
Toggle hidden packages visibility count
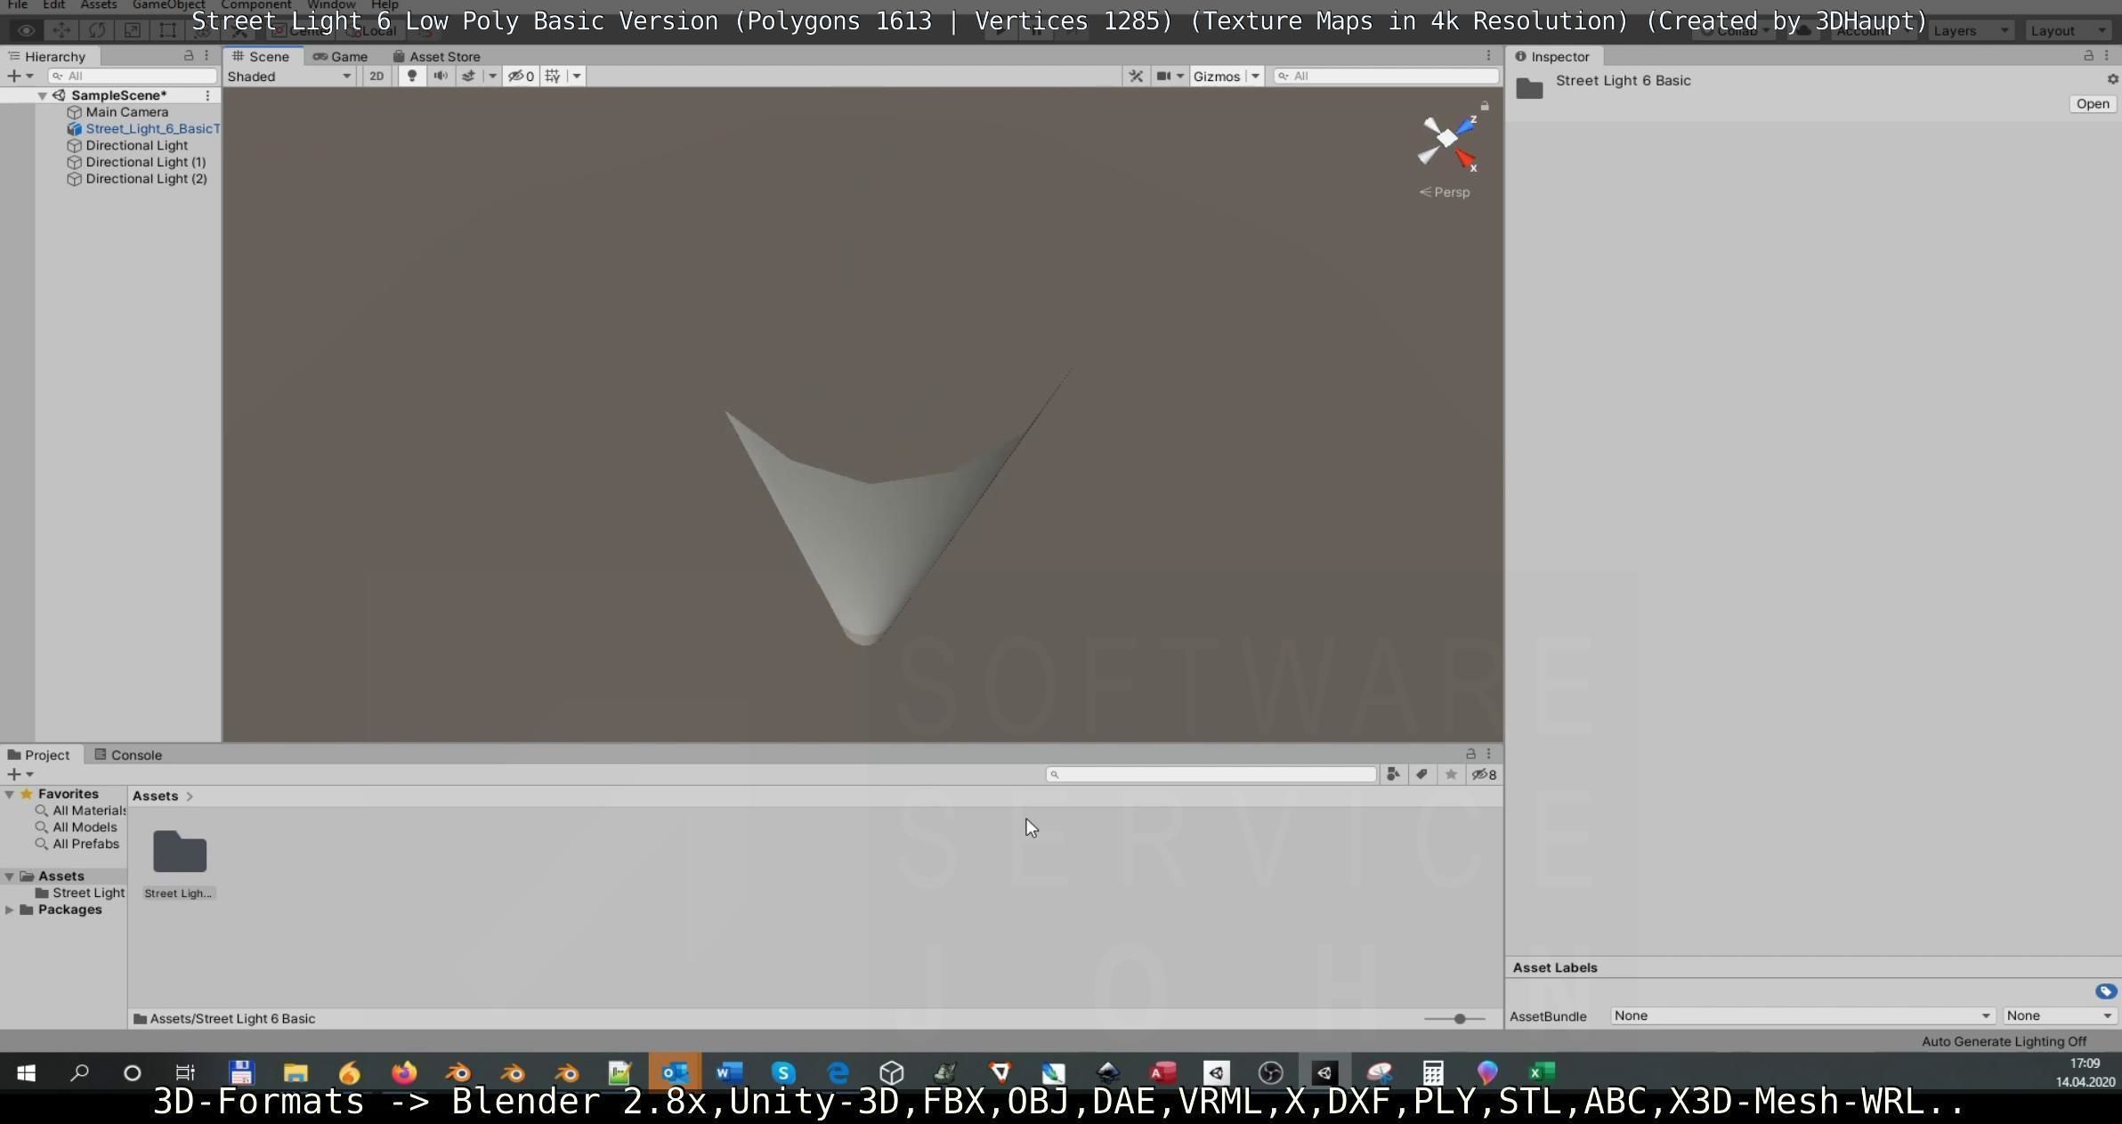click(1484, 774)
